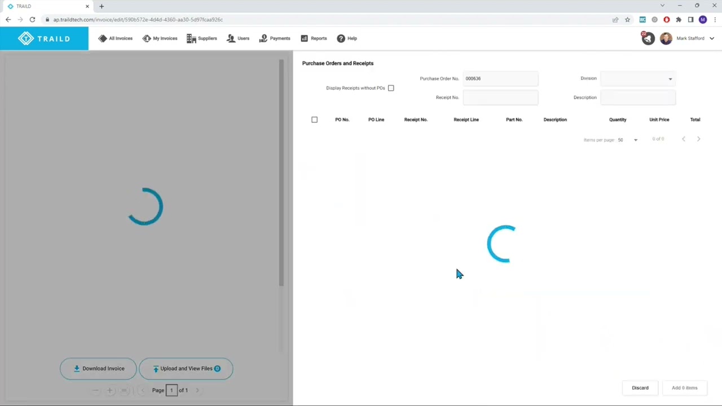Screen dimensions: 722x406
Task: Click the share page icon in address bar
Action: (x=615, y=20)
